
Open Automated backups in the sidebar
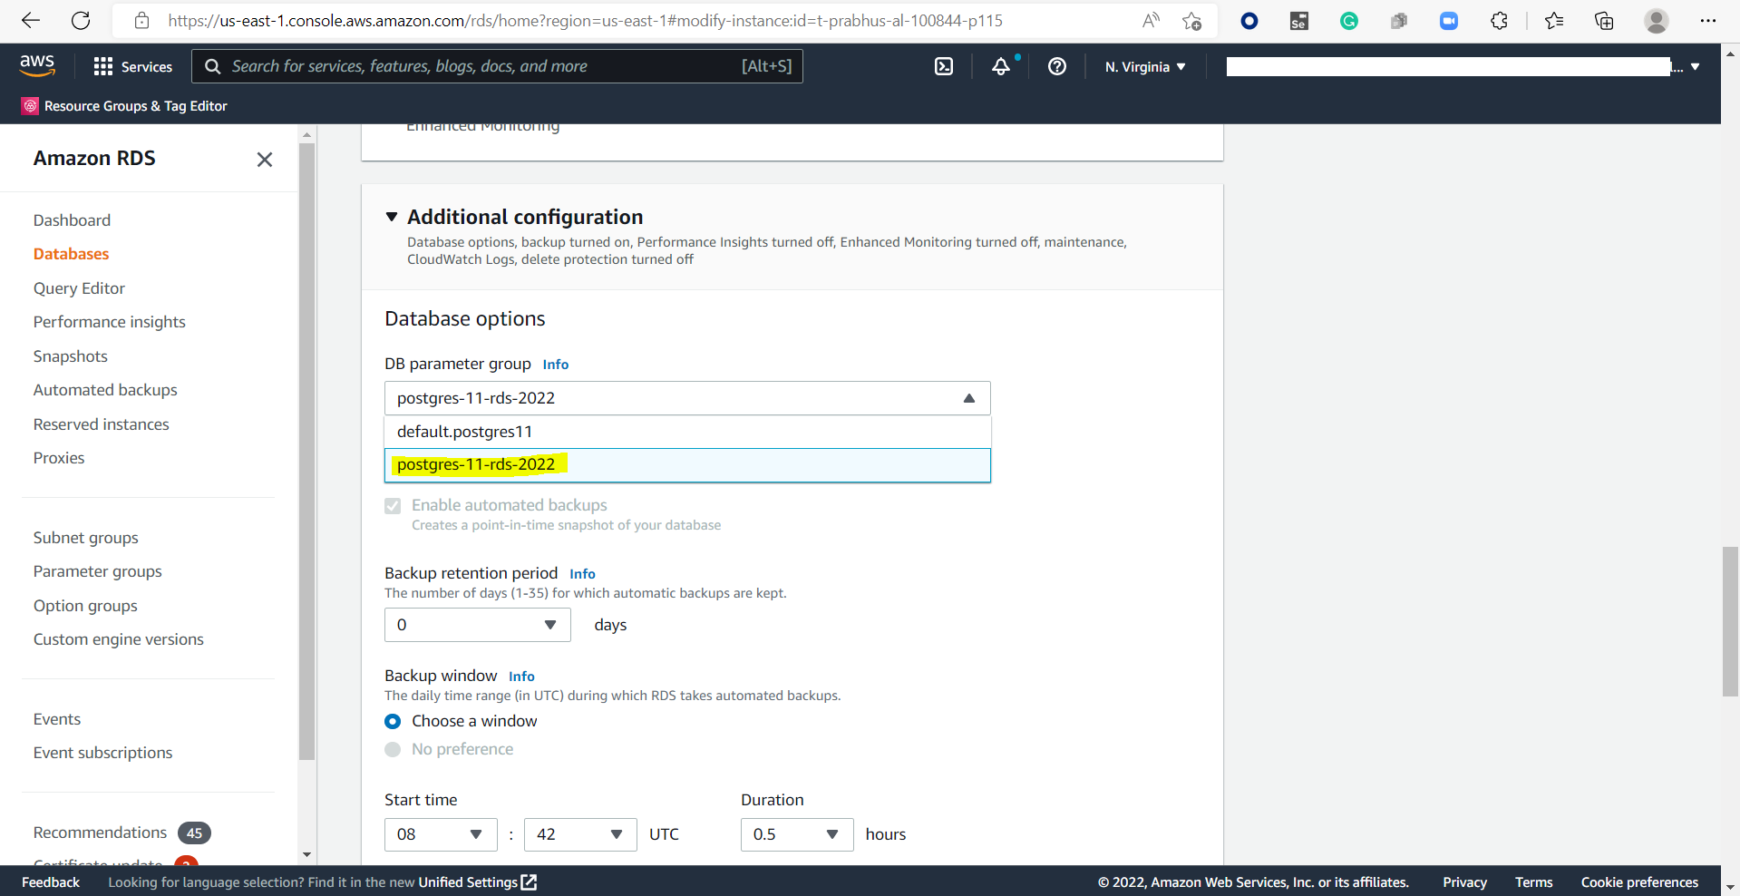pyautogui.click(x=105, y=390)
